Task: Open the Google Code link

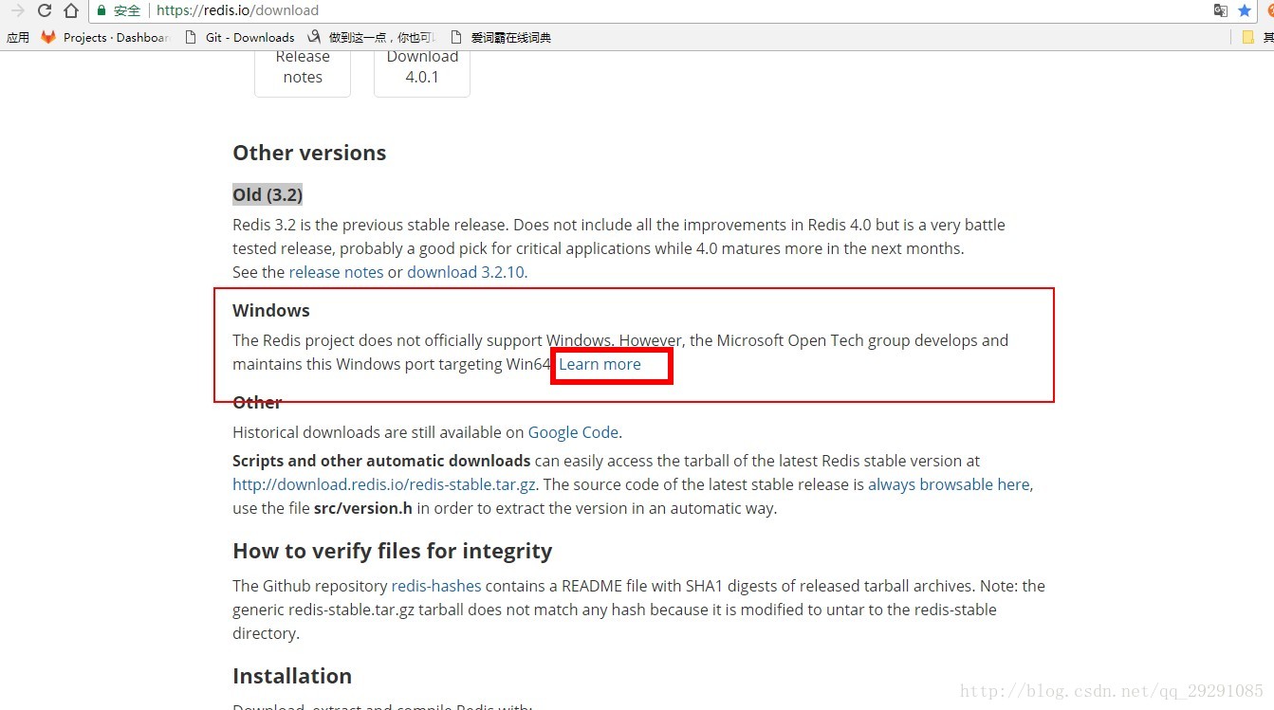Action: point(573,432)
